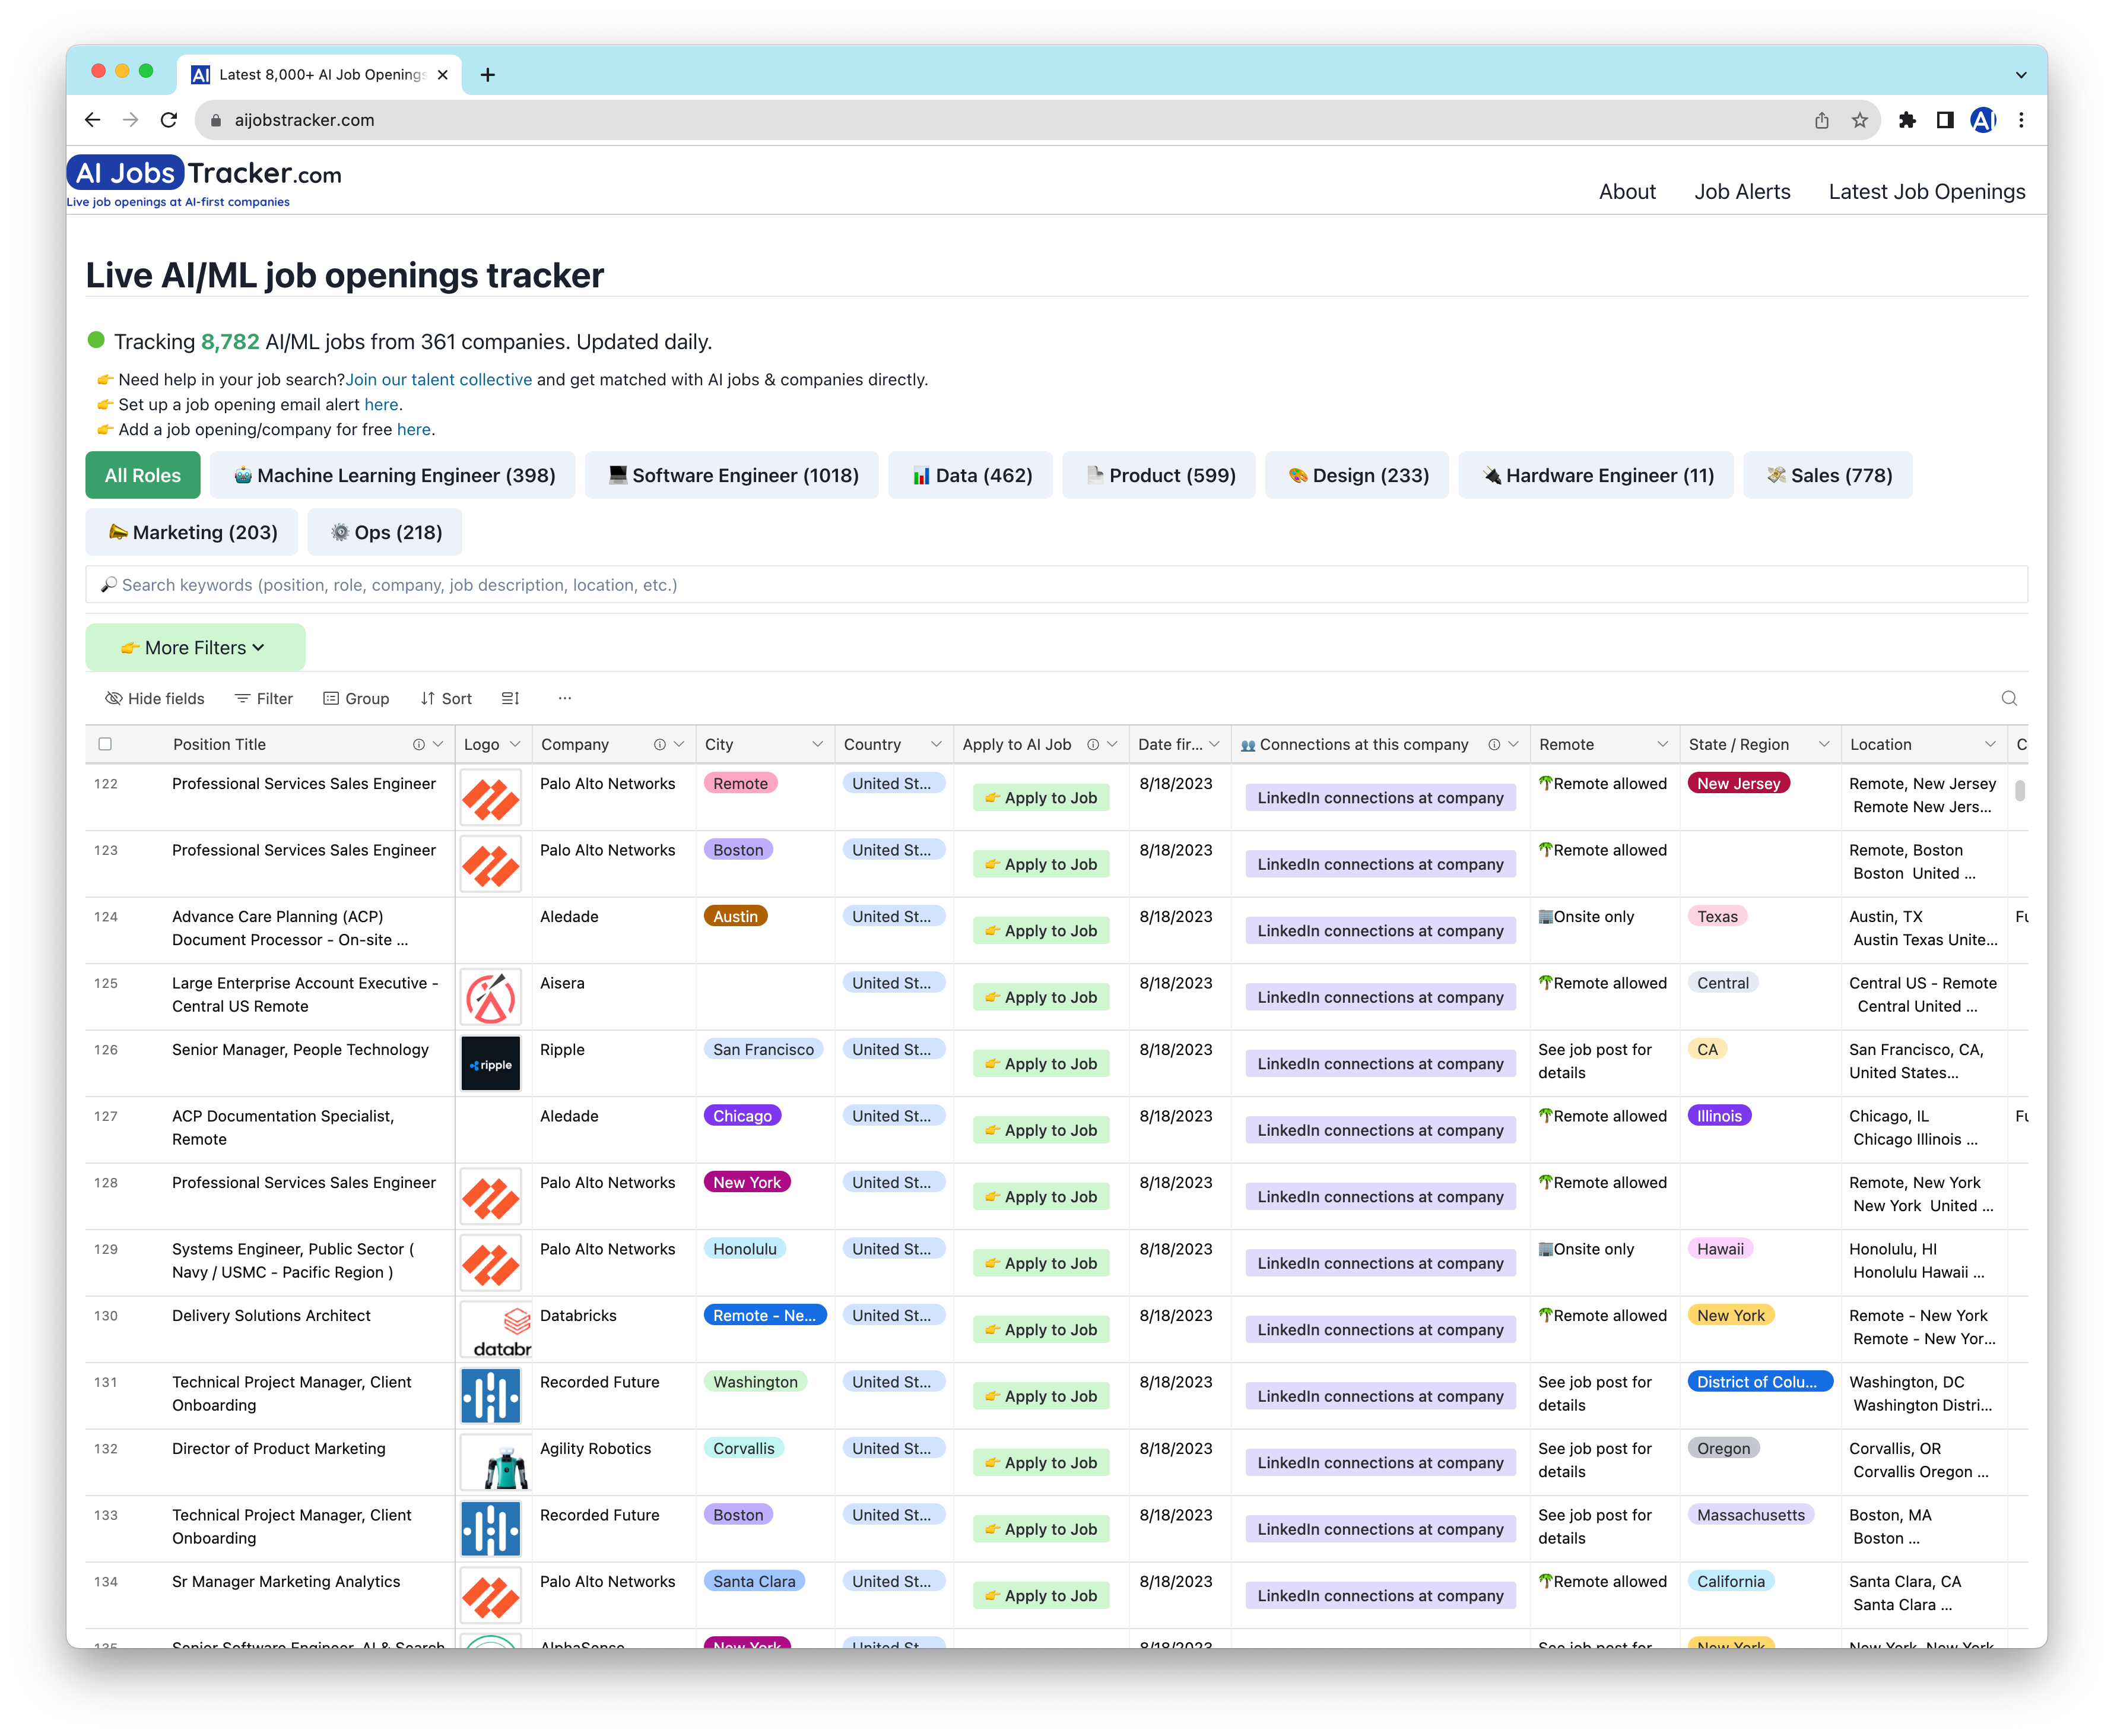Select Hardware Engineer (11) role
Viewport: 2114px width, 1736px height.
pos(1596,475)
